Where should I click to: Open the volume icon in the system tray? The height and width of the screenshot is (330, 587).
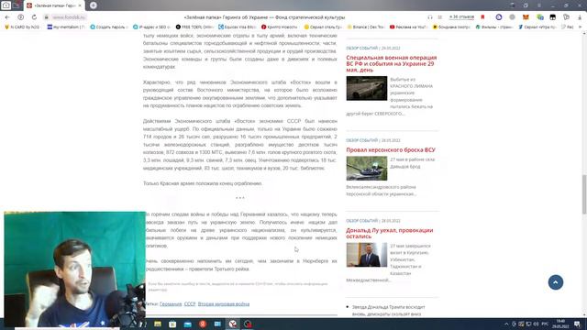click(536, 324)
